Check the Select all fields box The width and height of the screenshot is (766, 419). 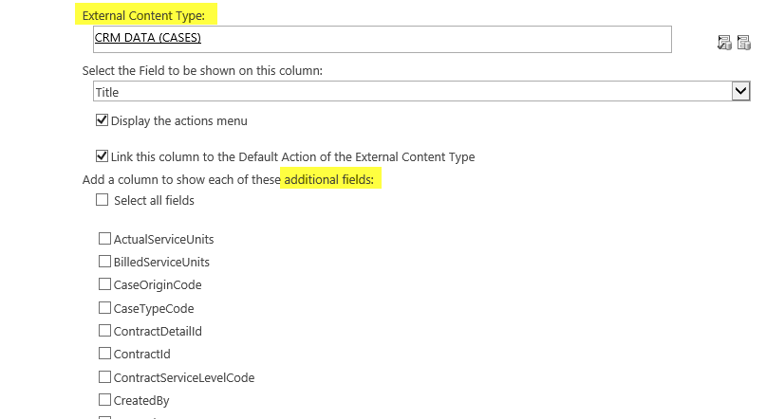[102, 199]
